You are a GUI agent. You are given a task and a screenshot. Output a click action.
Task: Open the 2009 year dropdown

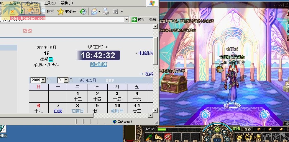43,80
